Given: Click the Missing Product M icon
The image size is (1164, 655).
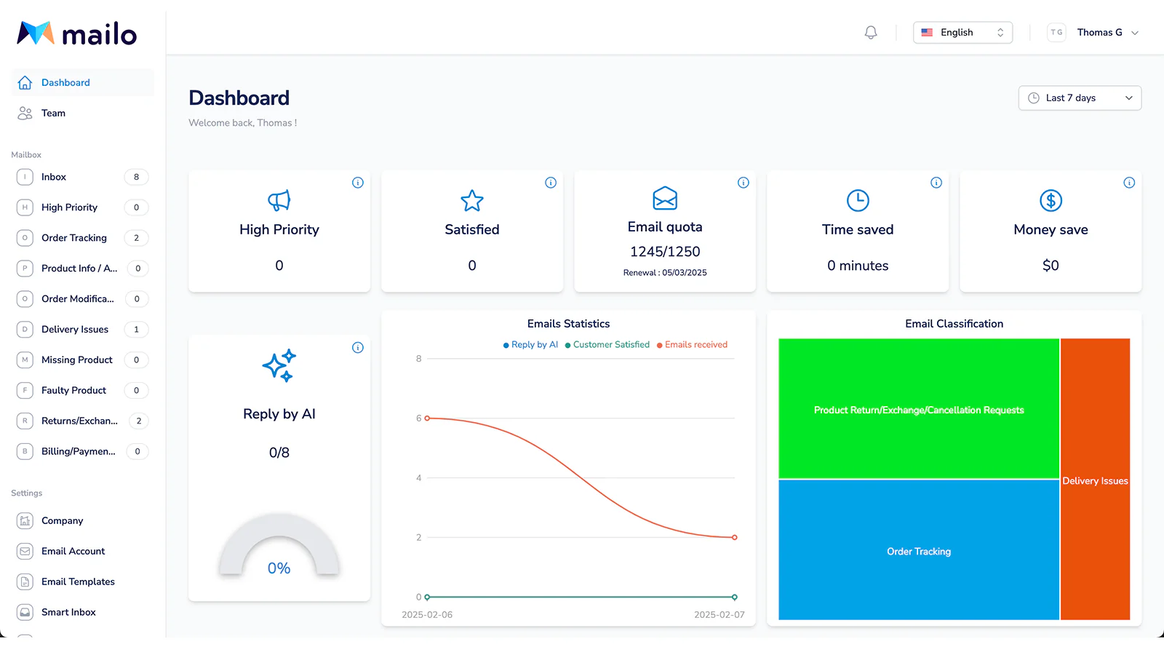Looking at the screenshot, I should click(25, 360).
